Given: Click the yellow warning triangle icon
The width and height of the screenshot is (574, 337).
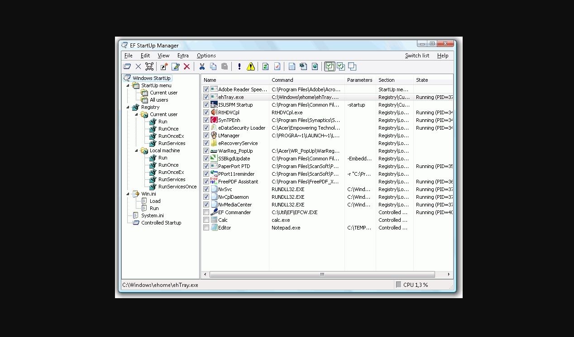Looking at the screenshot, I should point(251,67).
